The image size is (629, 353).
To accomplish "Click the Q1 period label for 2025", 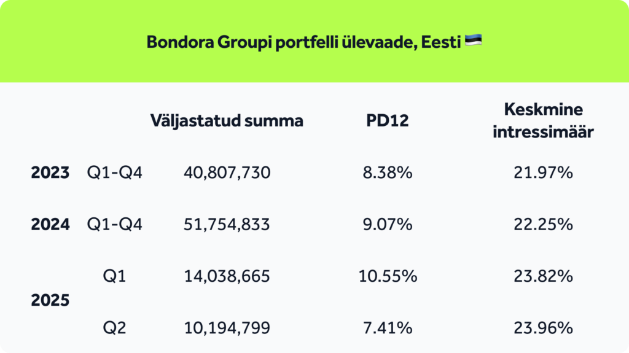I will [x=114, y=276].
